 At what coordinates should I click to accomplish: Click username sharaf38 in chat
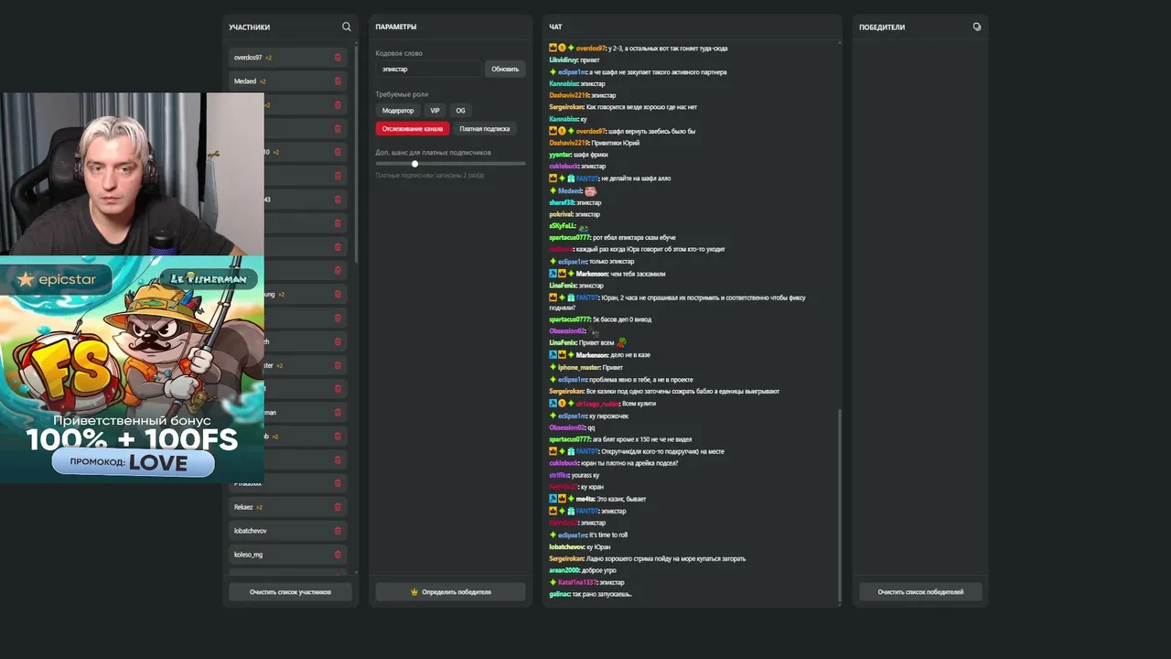click(x=562, y=202)
